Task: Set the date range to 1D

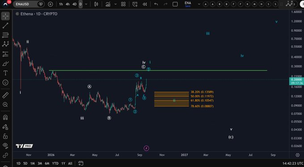Action: tap(18, 163)
